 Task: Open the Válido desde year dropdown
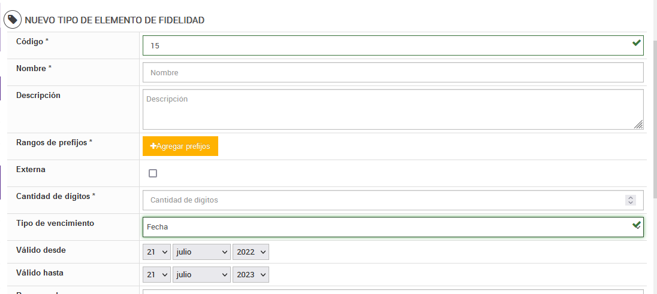pyautogui.click(x=251, y=252)
